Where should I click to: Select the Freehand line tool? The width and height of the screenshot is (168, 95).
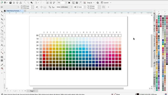pos(2,27)
